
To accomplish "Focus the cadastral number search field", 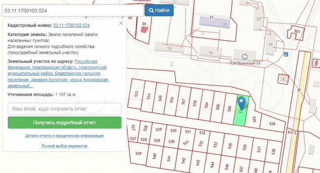I will (x=73, y=10).
